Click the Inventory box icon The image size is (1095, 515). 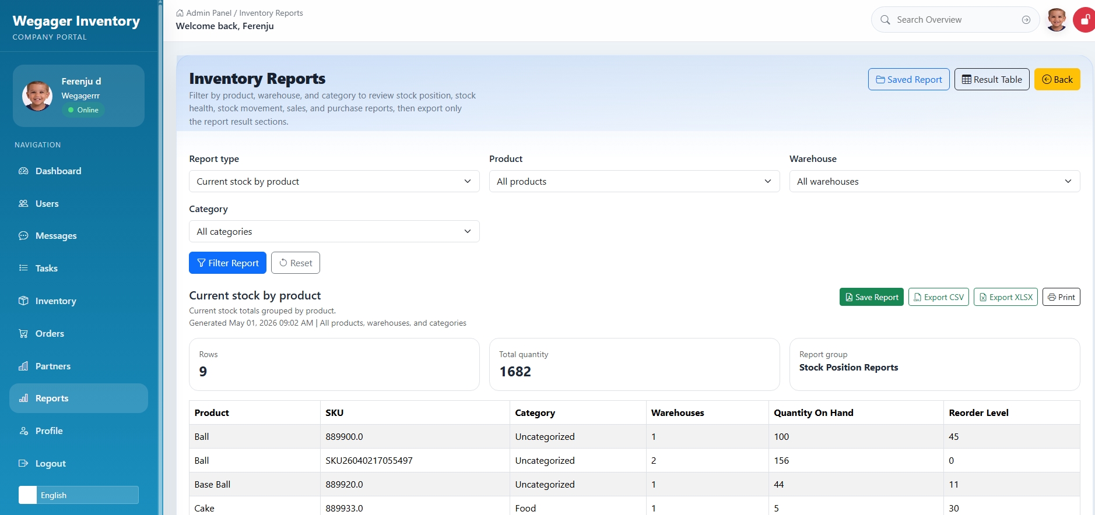[23, 301]
